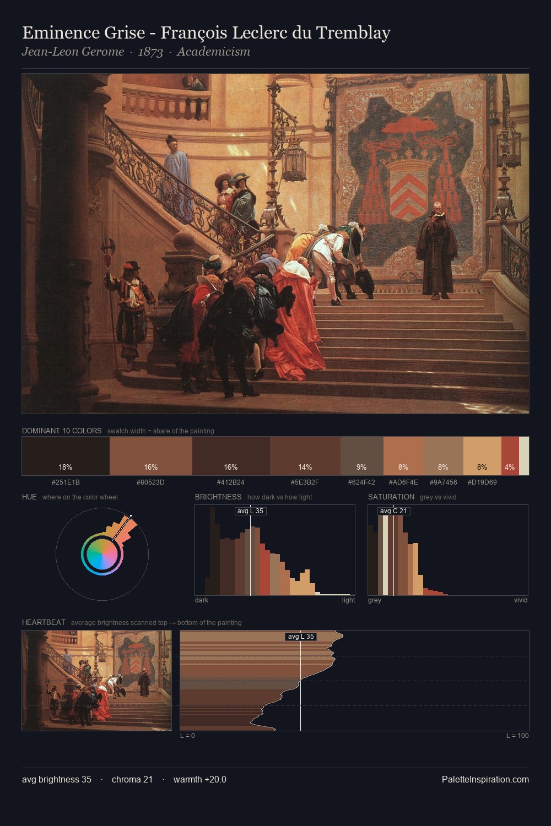Select the 9% grey-brown swatch #624F42
Viewport: 551px width, 826px height.
[361, 456]
